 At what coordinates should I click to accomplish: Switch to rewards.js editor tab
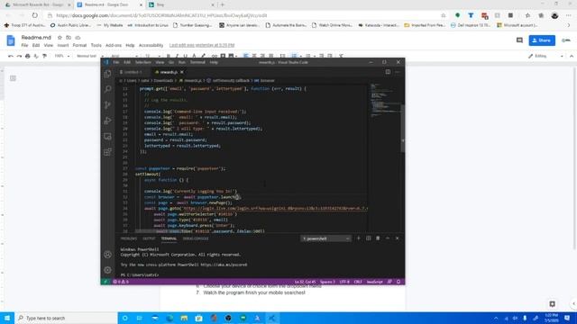click(169, 72)
